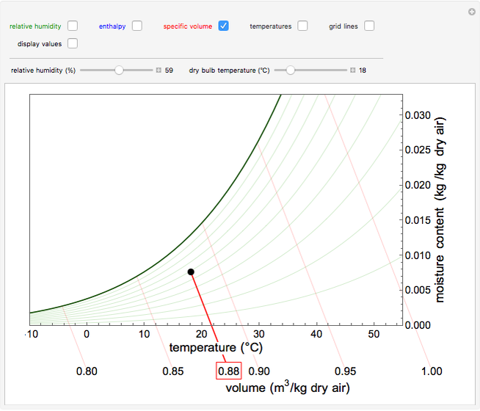Click the red boxed 0.88 volume value
The height and width of the screenshot is (411, 480).
228,371
